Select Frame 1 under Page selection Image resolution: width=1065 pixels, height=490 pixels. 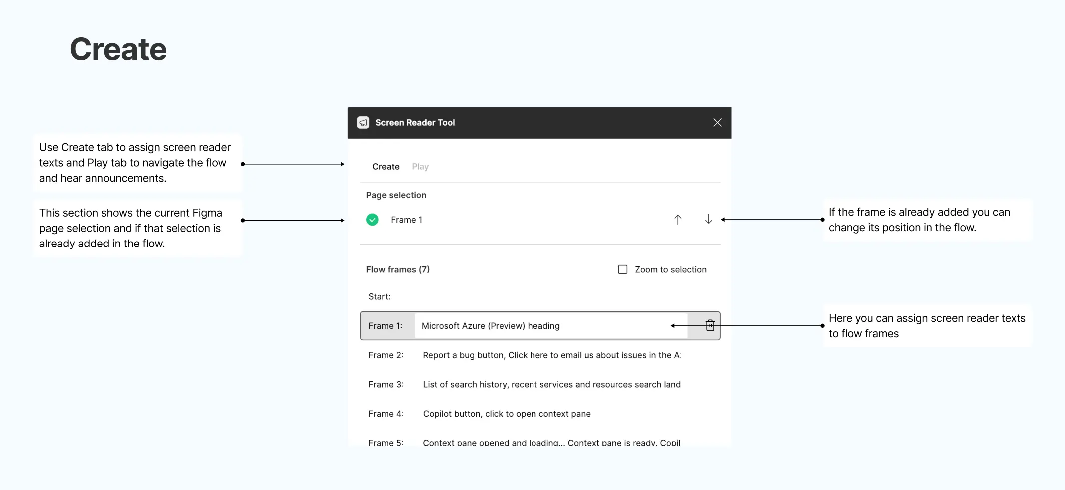click(x=406, y=220)
